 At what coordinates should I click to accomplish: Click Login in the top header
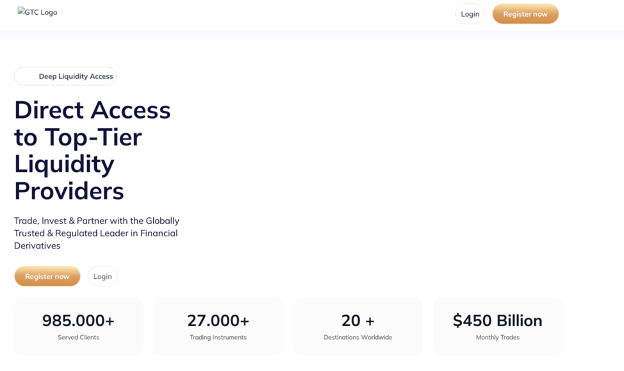pos(470,14)
